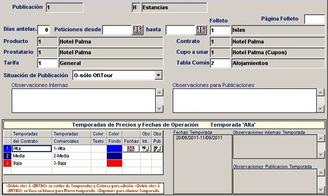
Task: Click the 2-Media commercial season cell
Action: [72, 156]
